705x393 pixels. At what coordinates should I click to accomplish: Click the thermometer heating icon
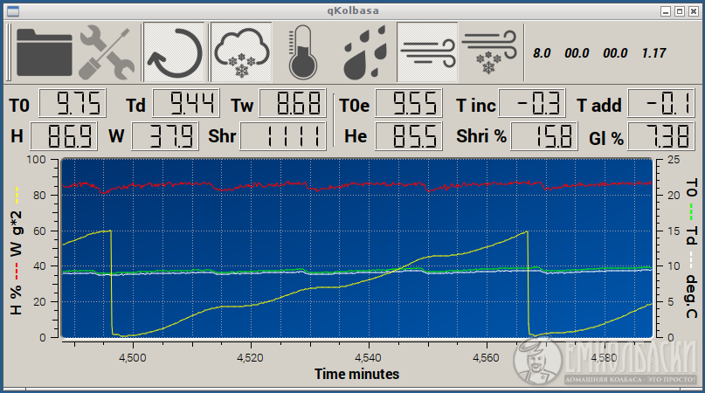coord(302,52)
